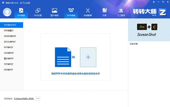The width and height of the screenshot is (170, 107).
Task: Click the 转转大师 Z logo
Action: [162, 12]
